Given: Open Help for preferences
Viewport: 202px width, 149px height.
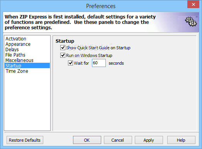Looking at the screenshot, I should [181, 140].
